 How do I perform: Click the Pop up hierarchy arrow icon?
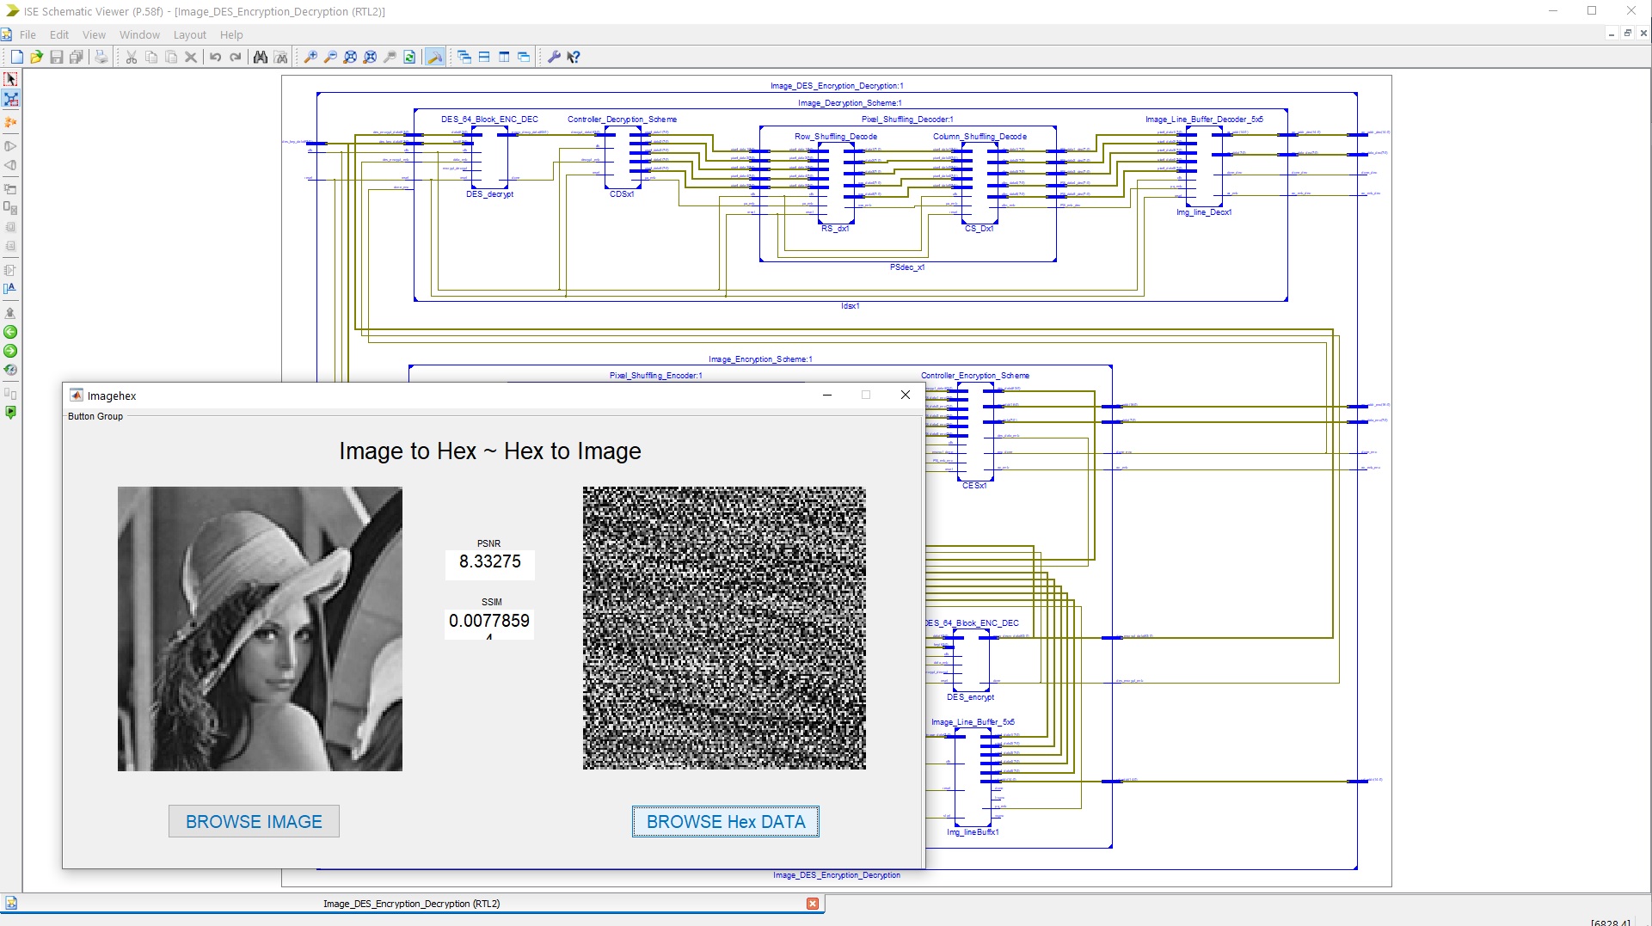10,313
